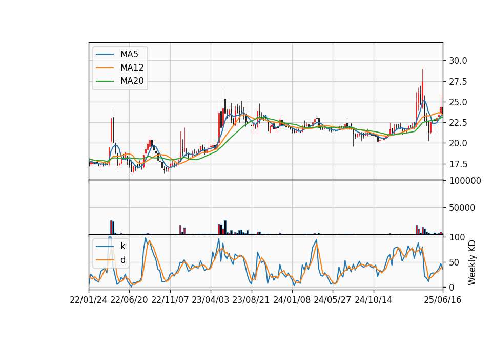The width and height of the screenshot is (492, 353).
Task: Click the 22.5 price axis label
Action: pyautogui.click(x=458, y=123)
